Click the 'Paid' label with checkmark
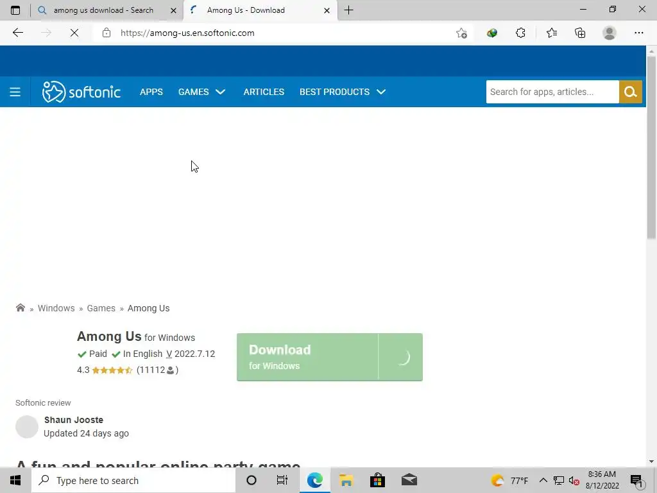The image size is (657, 493). 92,354
